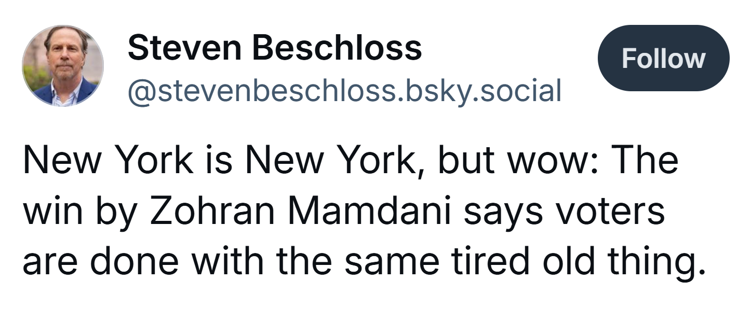This screenshot has height=309, width=751.
Task: Open the Steven Beschloss display name link
Action: pyautogui.click(x=275, y=48)
